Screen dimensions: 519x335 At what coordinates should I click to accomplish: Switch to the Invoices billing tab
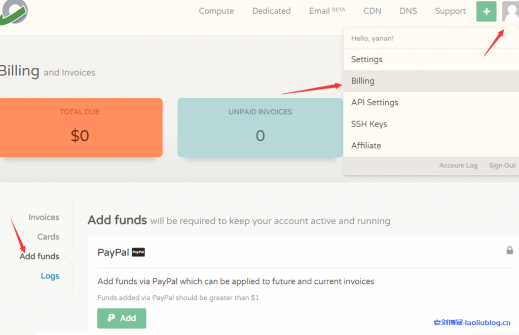pos(44,218)
